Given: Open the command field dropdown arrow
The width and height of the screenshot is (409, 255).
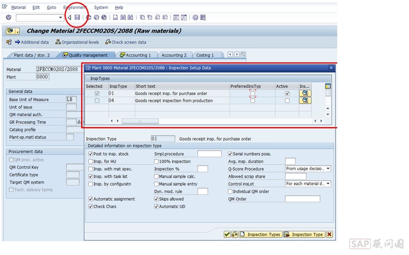Looking at the screenshot, I should (x=61, y=17).
